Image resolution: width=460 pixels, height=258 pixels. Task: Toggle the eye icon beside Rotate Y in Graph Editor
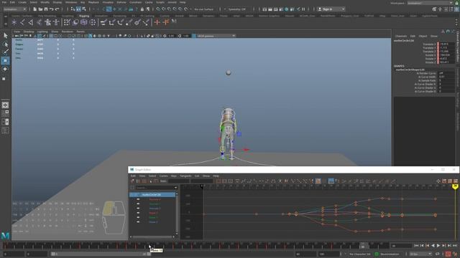click(138, 217)
